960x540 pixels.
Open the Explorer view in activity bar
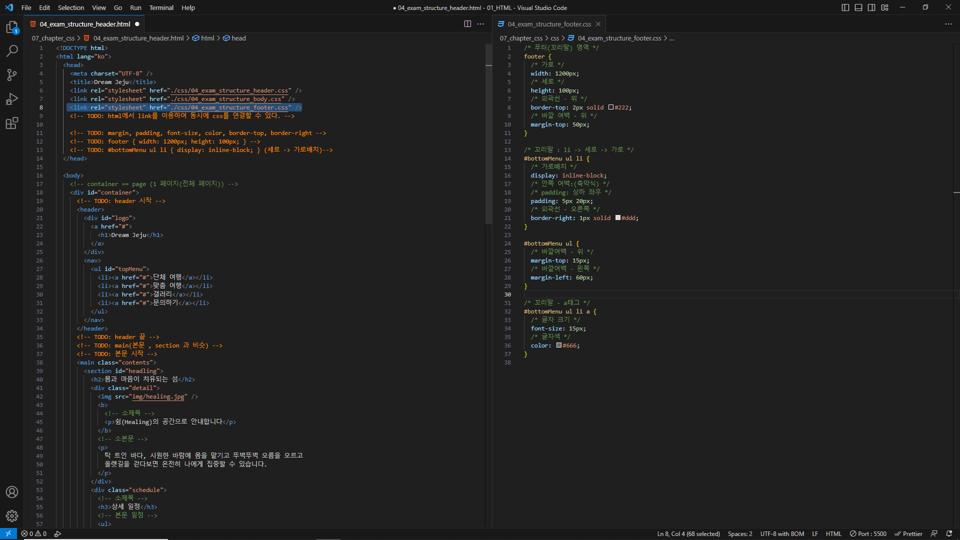pyautogui.click(x=12, y=27)
